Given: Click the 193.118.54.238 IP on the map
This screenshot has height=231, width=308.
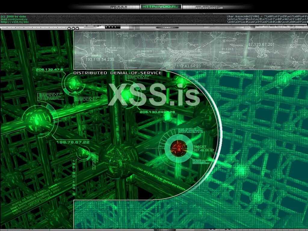Looking at the screenshot, I should (100, 59).
